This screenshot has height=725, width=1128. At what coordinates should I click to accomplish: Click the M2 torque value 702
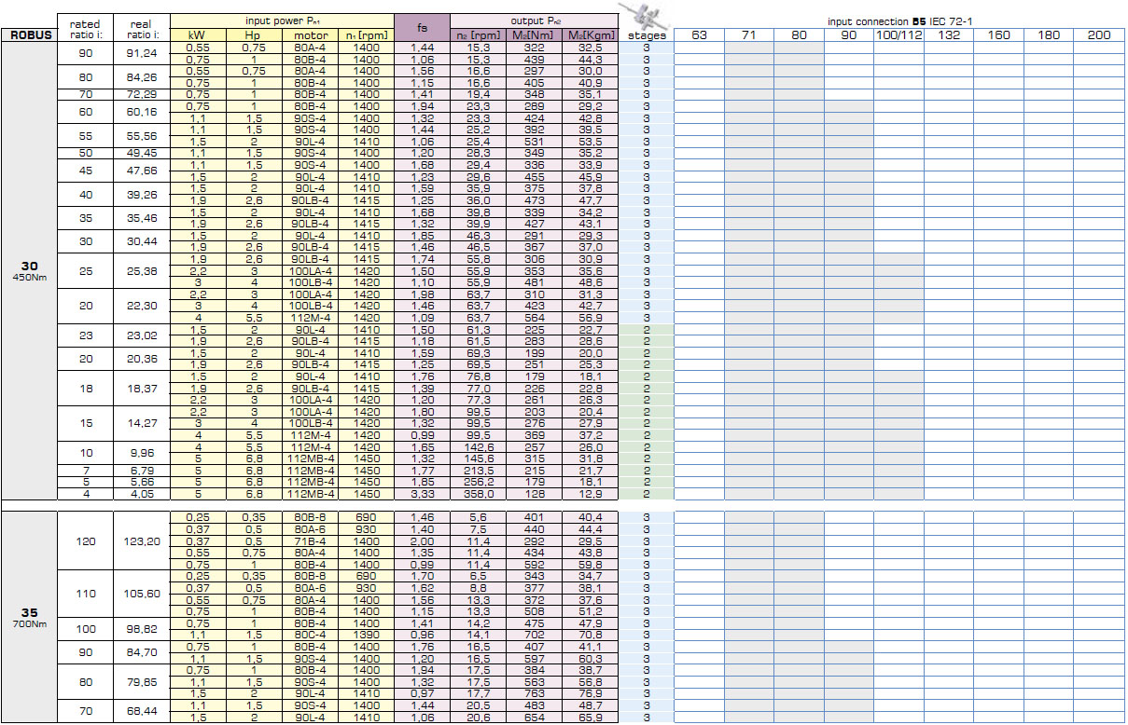(x=535, y=635)
